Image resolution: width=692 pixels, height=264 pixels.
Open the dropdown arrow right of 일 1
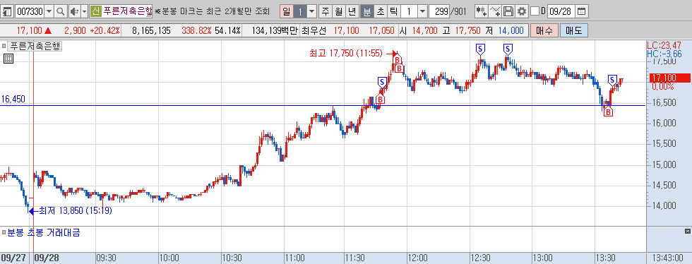[312, 11]
